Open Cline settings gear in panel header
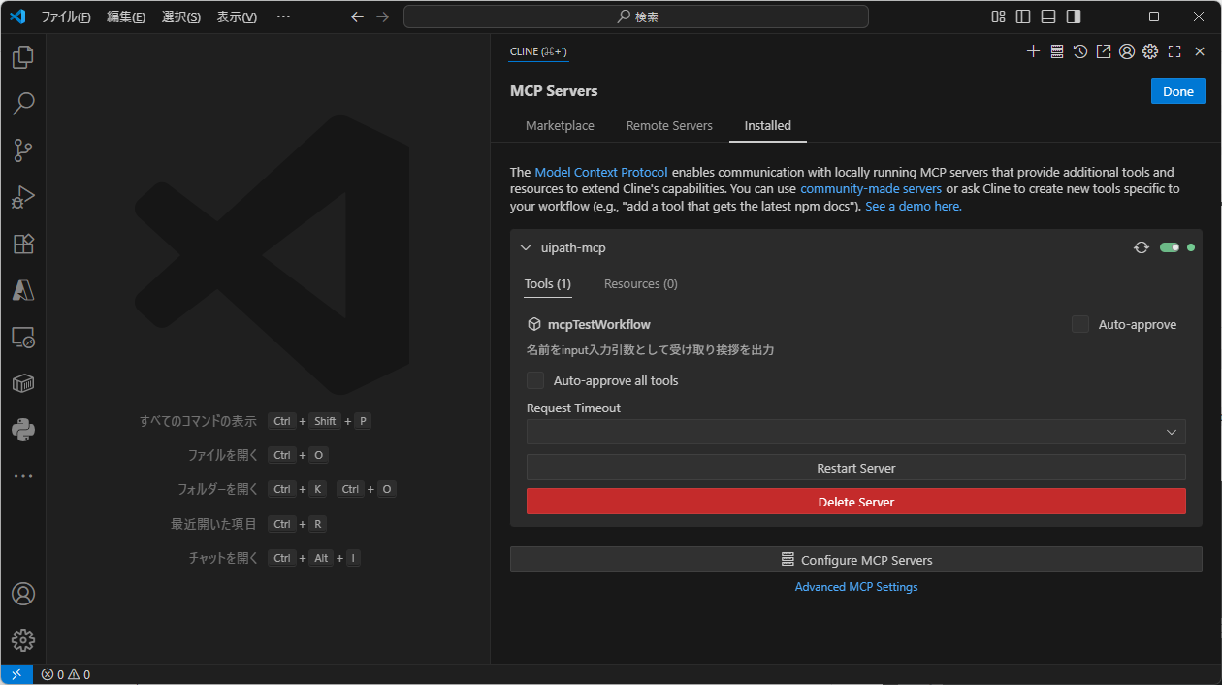 pyautogui.click(x=1150, y=51)
